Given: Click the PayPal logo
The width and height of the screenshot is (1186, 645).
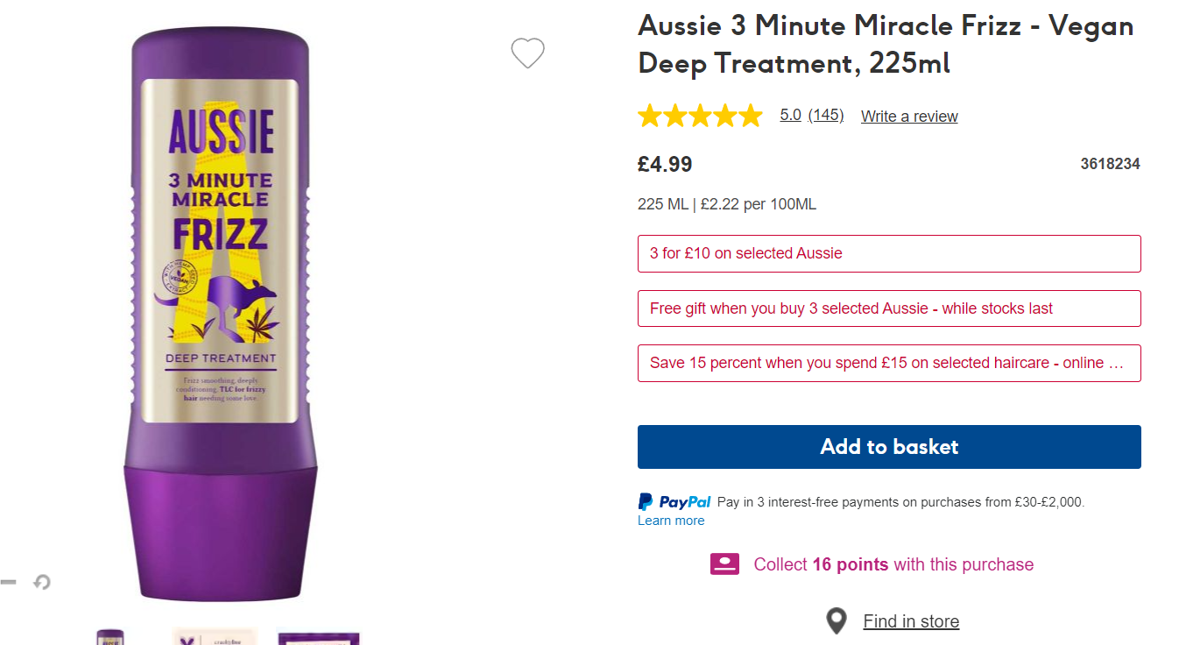Looking at the screenshot, I should tap(674, 502).
